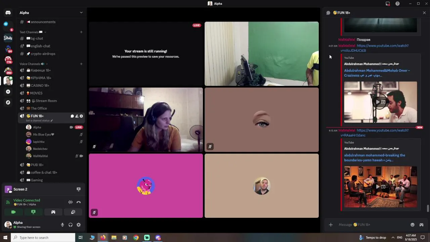The image size is (430, 242).
Task: Open server with 282 unread badge
Action: (8, 71)
